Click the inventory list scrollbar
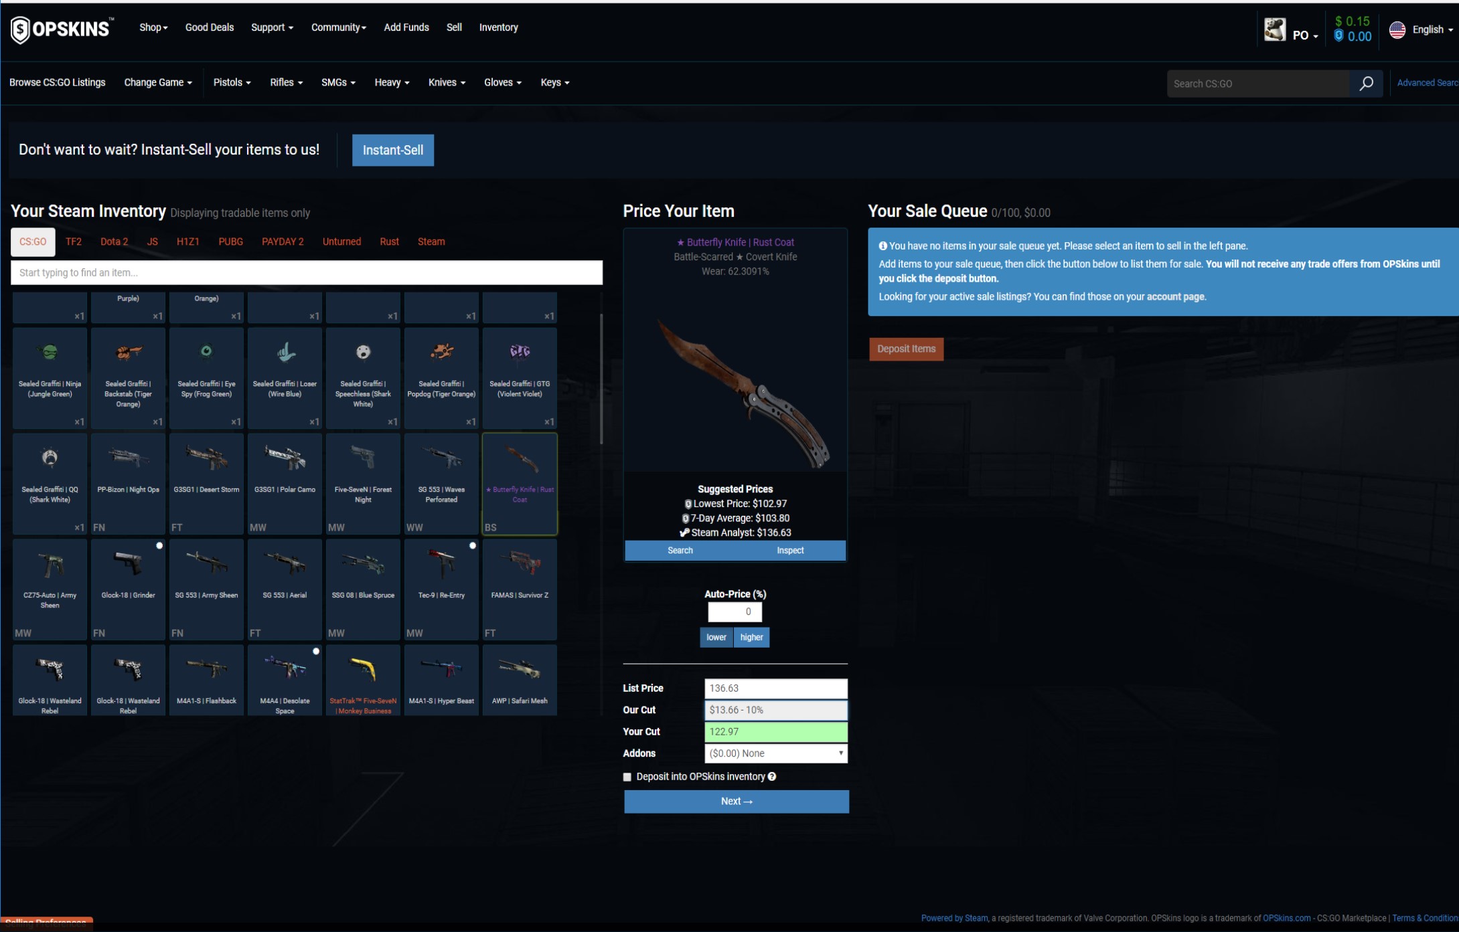This screenshot has width=1459, height=932. (x=601, y=378)
